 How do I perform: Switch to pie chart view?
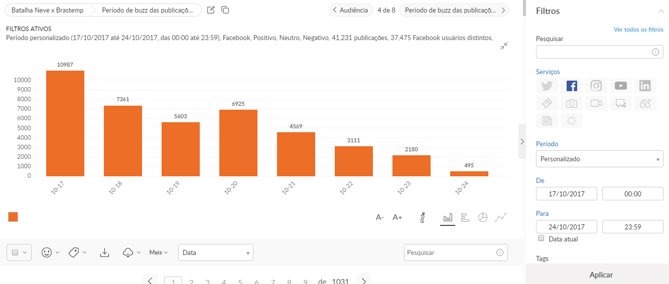click(x=482, y=217)
